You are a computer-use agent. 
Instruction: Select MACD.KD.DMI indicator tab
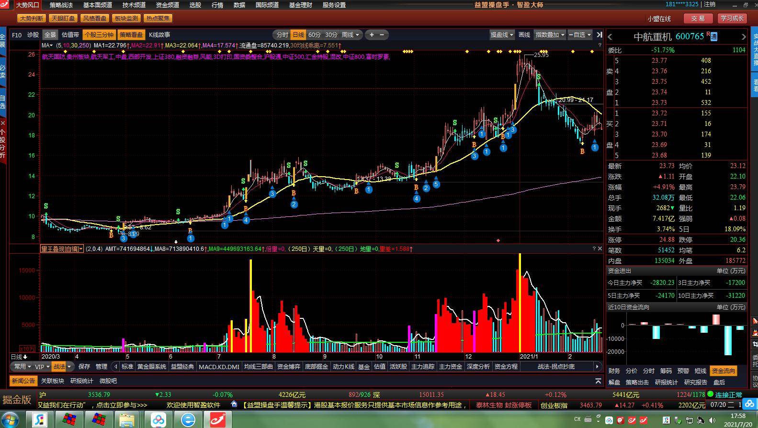(x=219, y=366)
